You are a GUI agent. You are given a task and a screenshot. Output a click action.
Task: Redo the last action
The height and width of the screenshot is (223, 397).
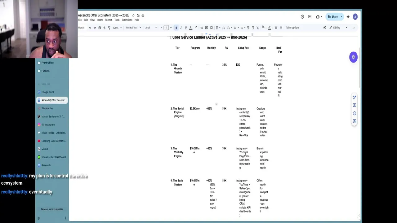coord(95,28)
